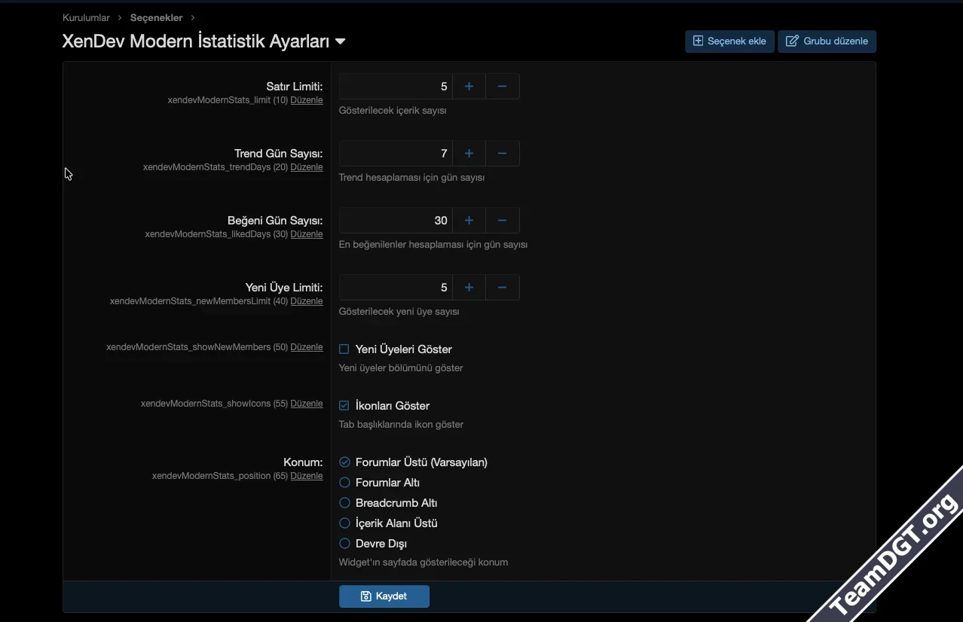Screen dimensions: 963x622
Task: Decrease Beğeni Gün Sayısı with minus icon
Action: point(503,221)
